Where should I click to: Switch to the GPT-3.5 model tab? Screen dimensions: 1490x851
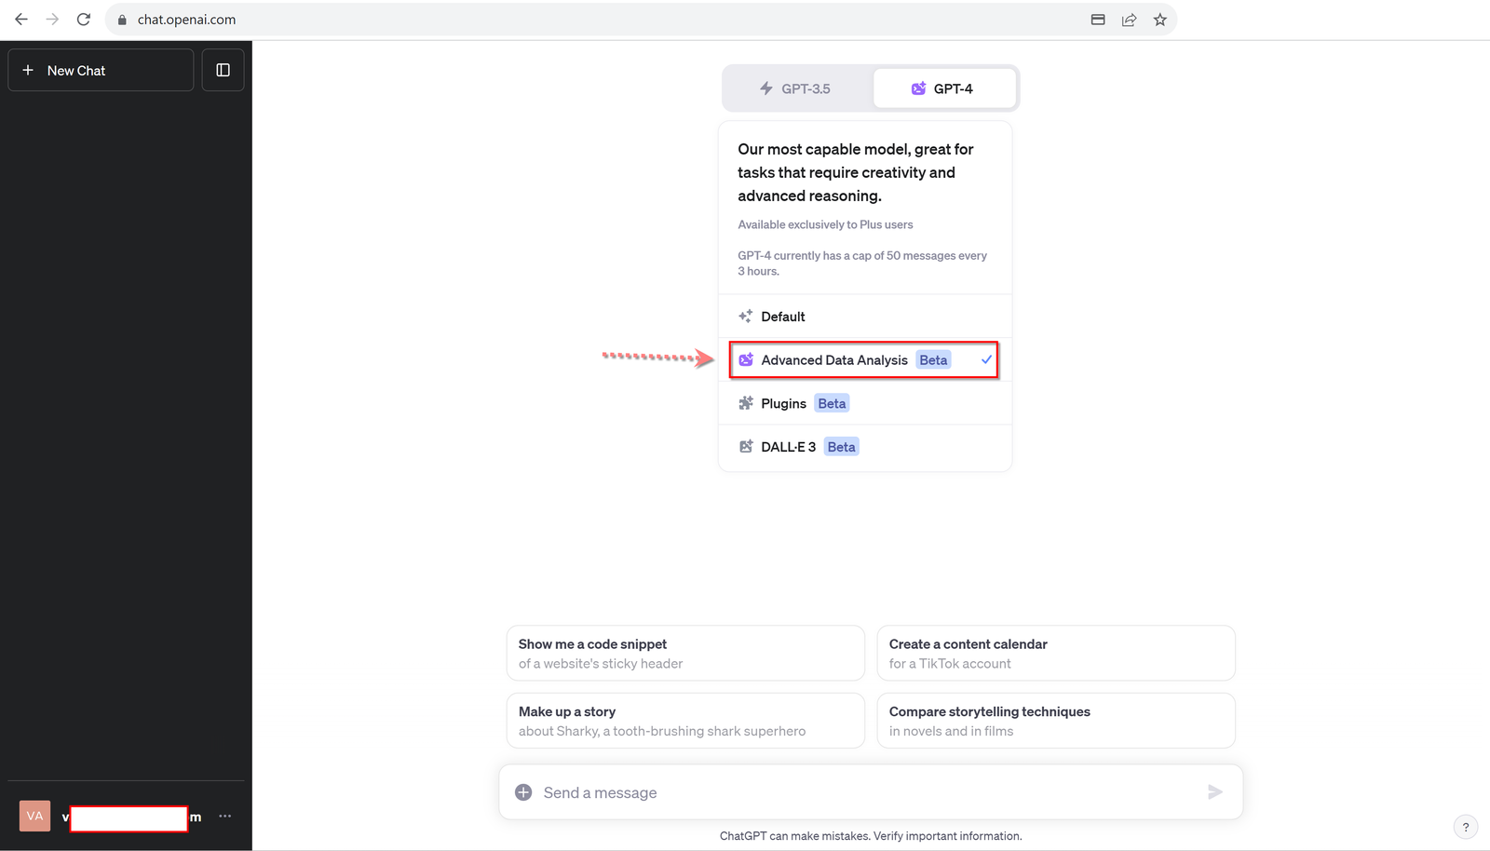(x=796, y=88)
